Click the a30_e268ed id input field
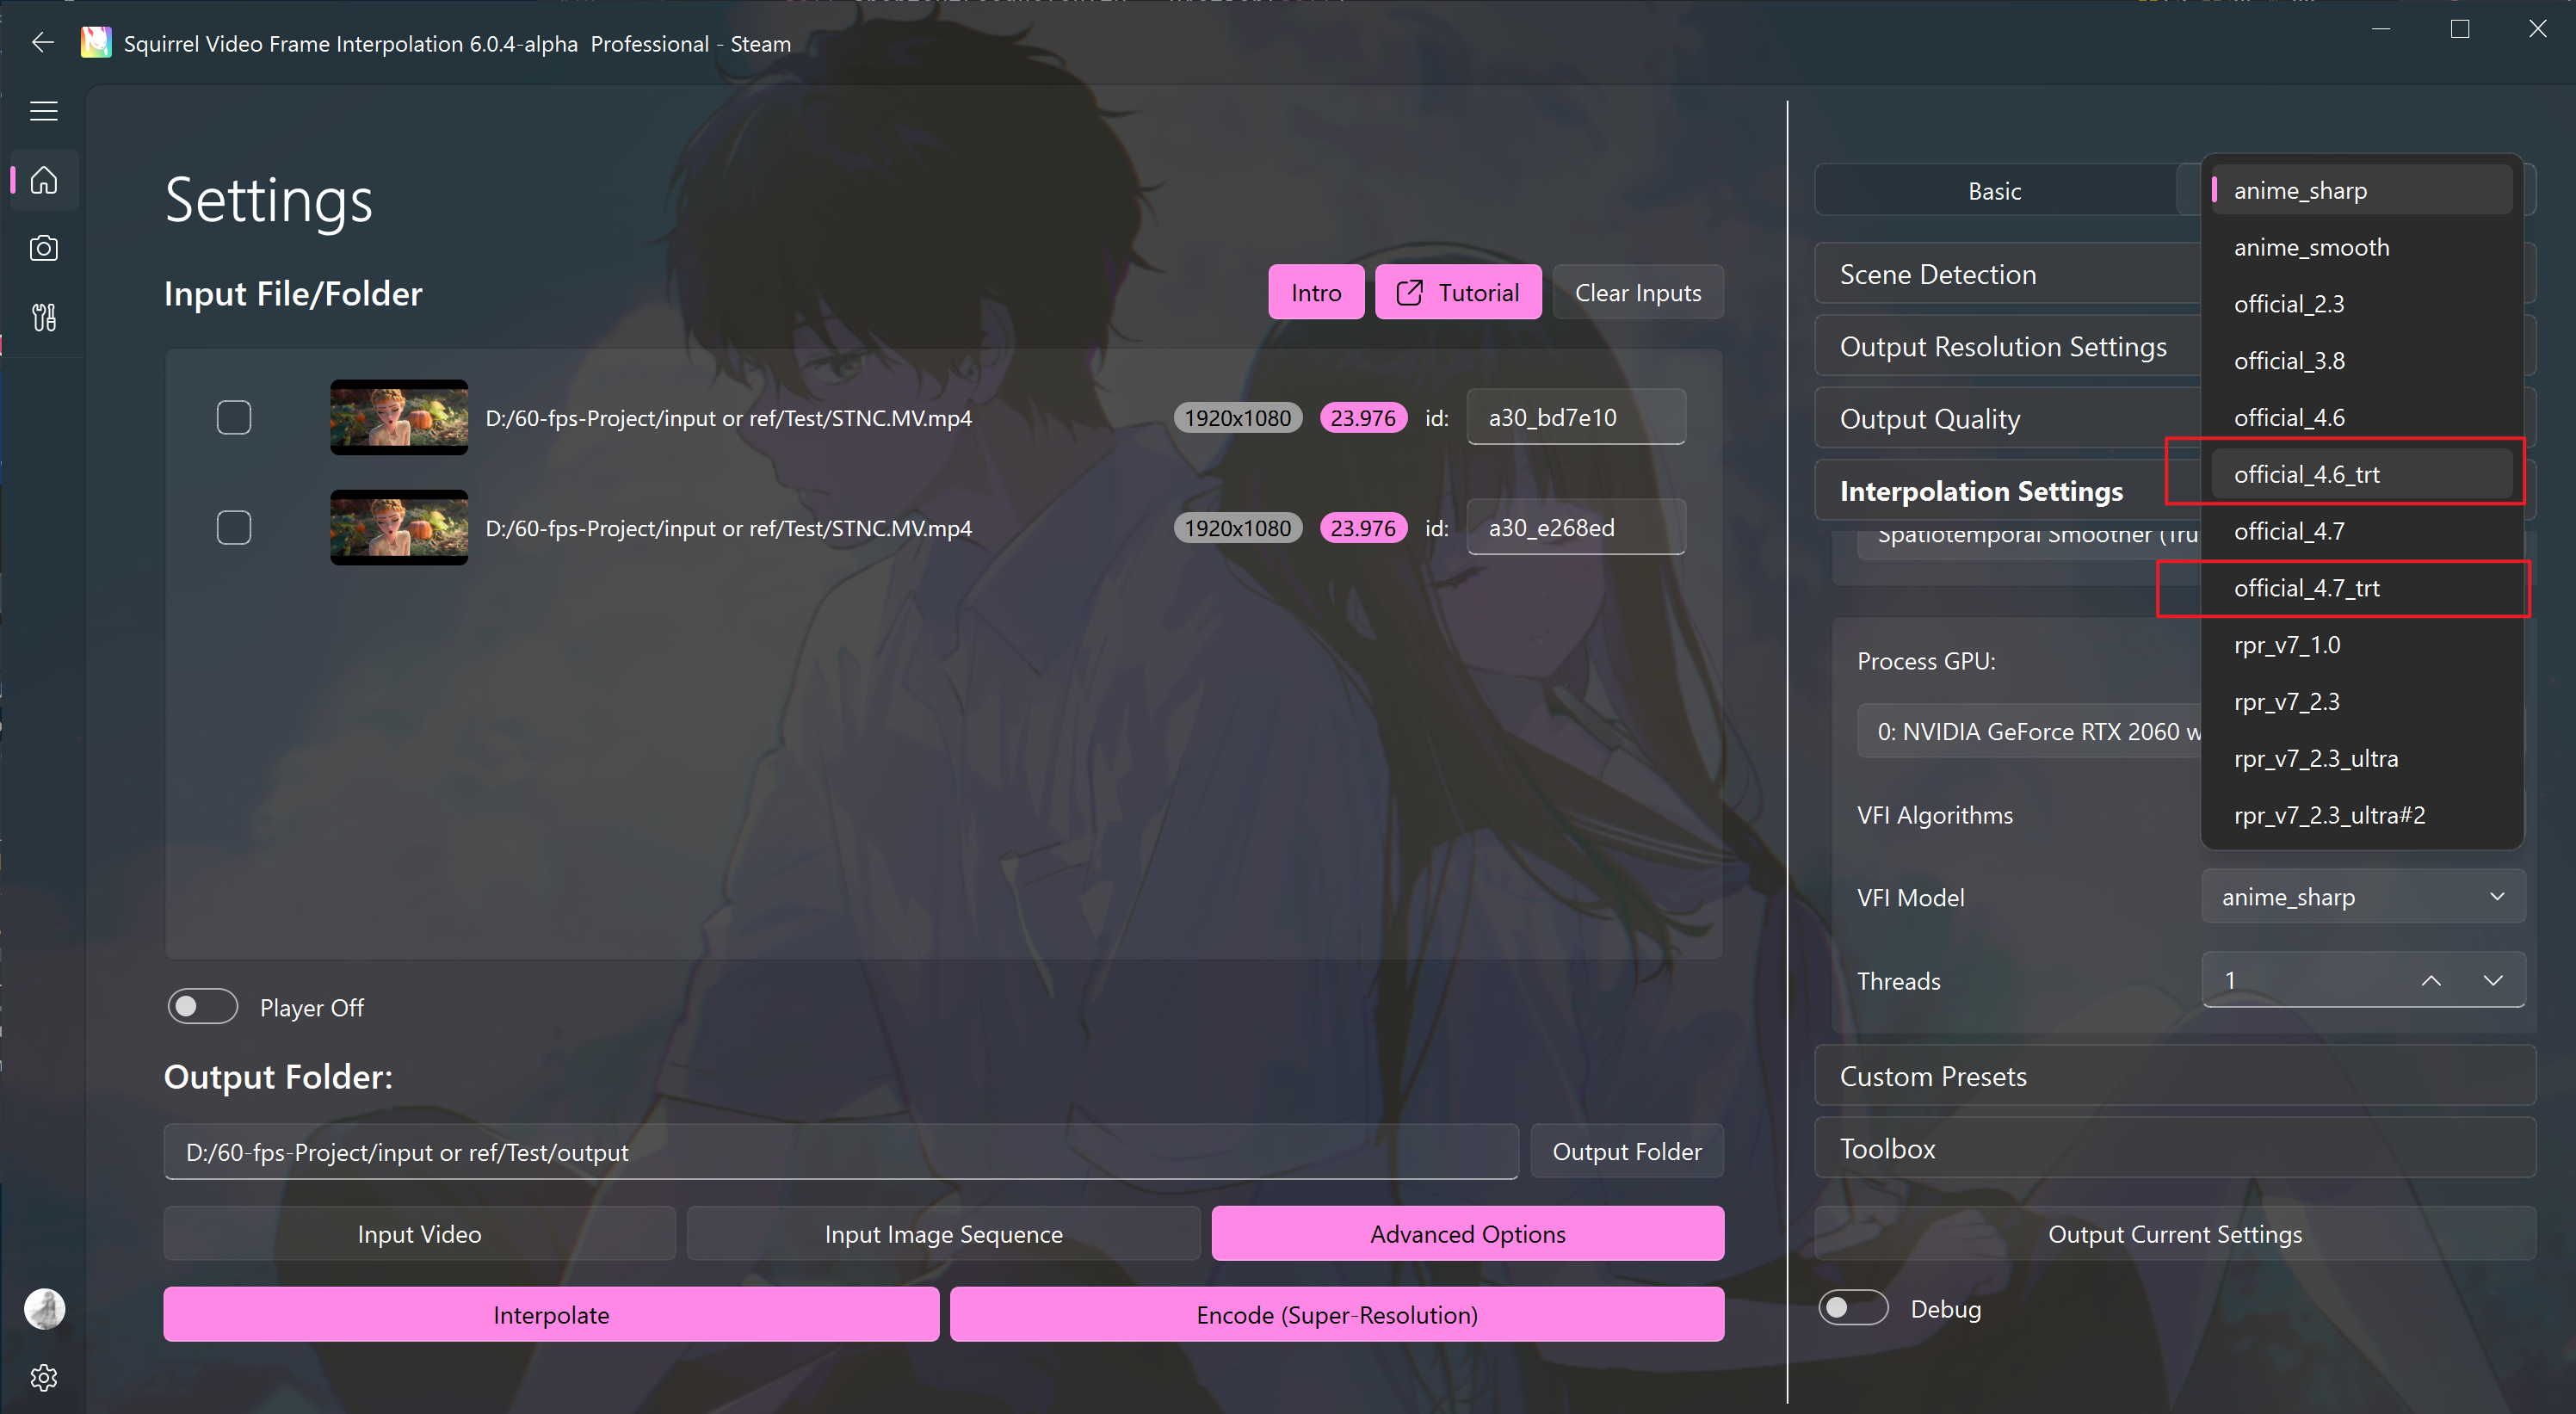The image size is (2576, 1414). tap(1576, 527)
